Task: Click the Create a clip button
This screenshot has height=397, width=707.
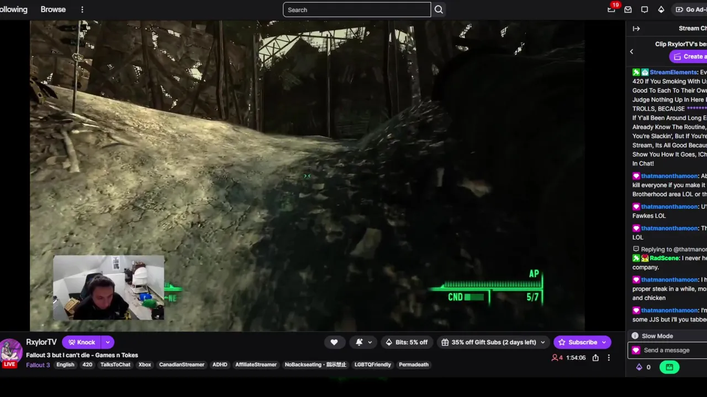Action: tap(688, 56)
